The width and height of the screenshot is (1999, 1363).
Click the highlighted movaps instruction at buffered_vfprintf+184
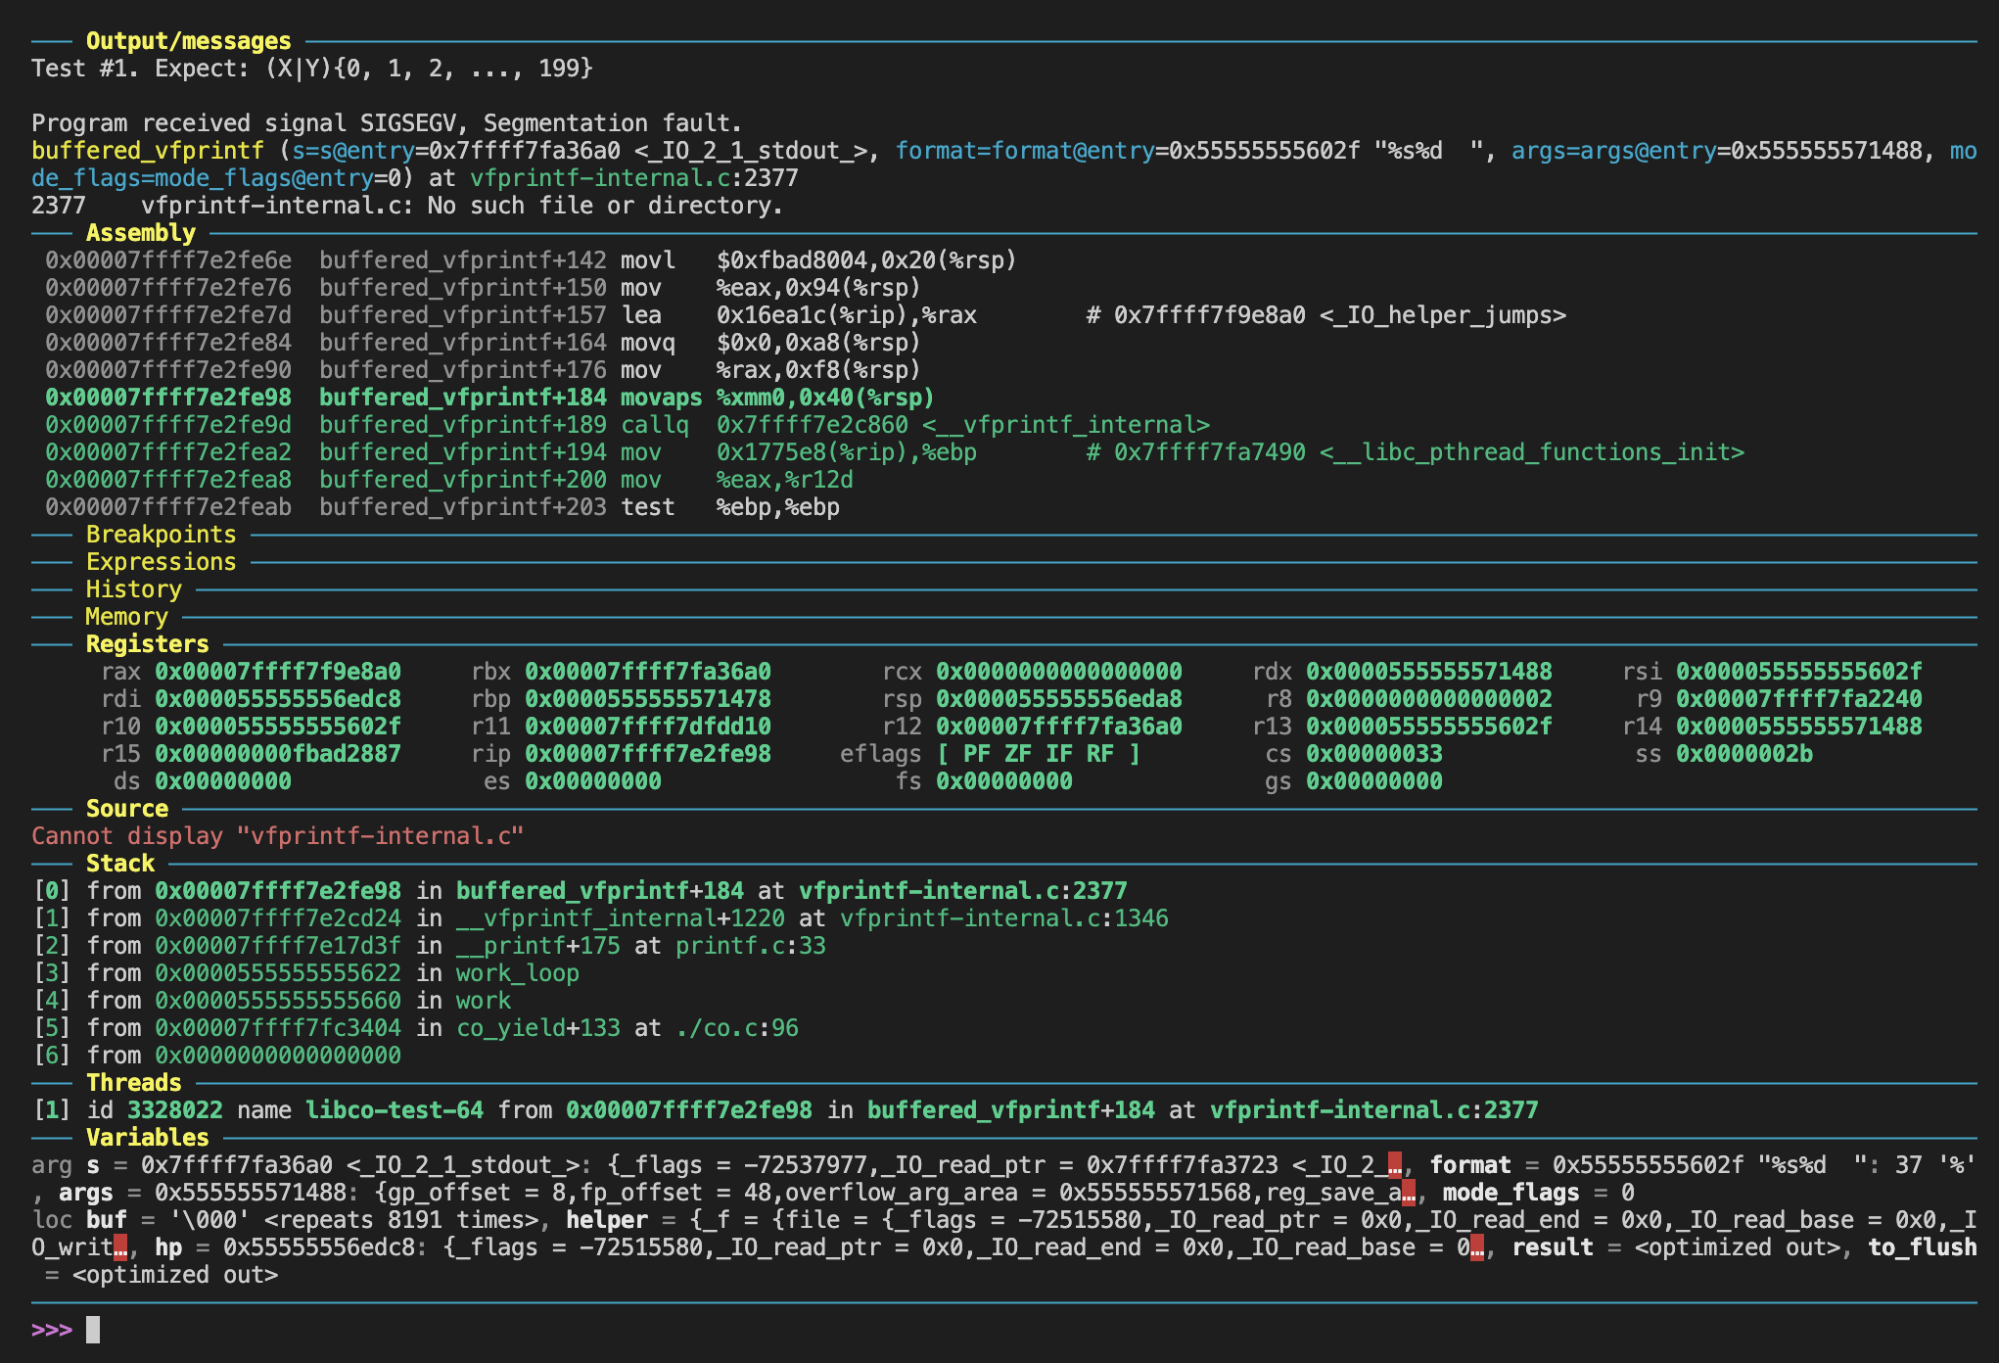point(489,398)
